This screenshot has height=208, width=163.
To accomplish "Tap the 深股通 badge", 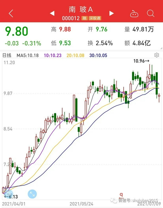I will click(x=95, y=18).
